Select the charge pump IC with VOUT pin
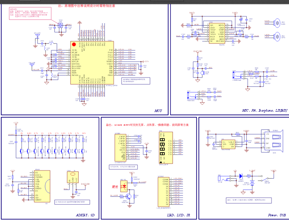This screenshot has height=222, width=289. pos(228,144)
